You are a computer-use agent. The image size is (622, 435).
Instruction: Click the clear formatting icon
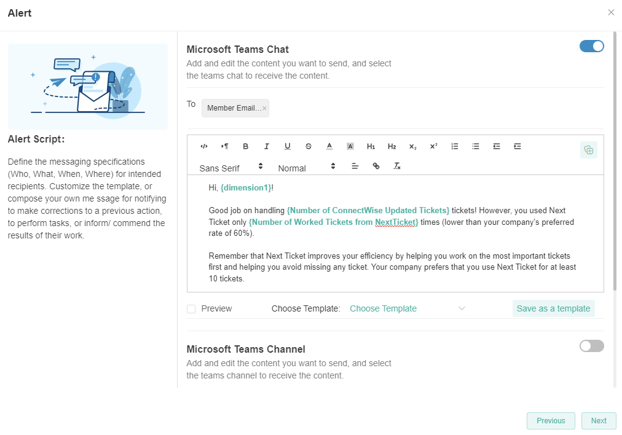click(397, 166)
